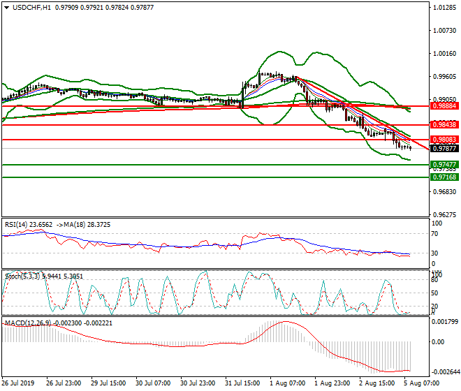Viewport: 461px width, 391px height.
Task: Select the 30 Jul 07:00 time label
Action: (153, 383)
